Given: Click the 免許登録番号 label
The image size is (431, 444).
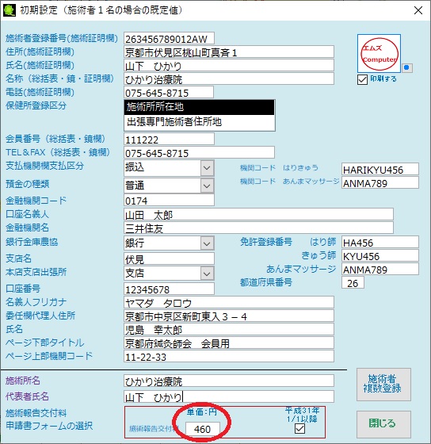Looking at the screenshot, I should 265,242.
